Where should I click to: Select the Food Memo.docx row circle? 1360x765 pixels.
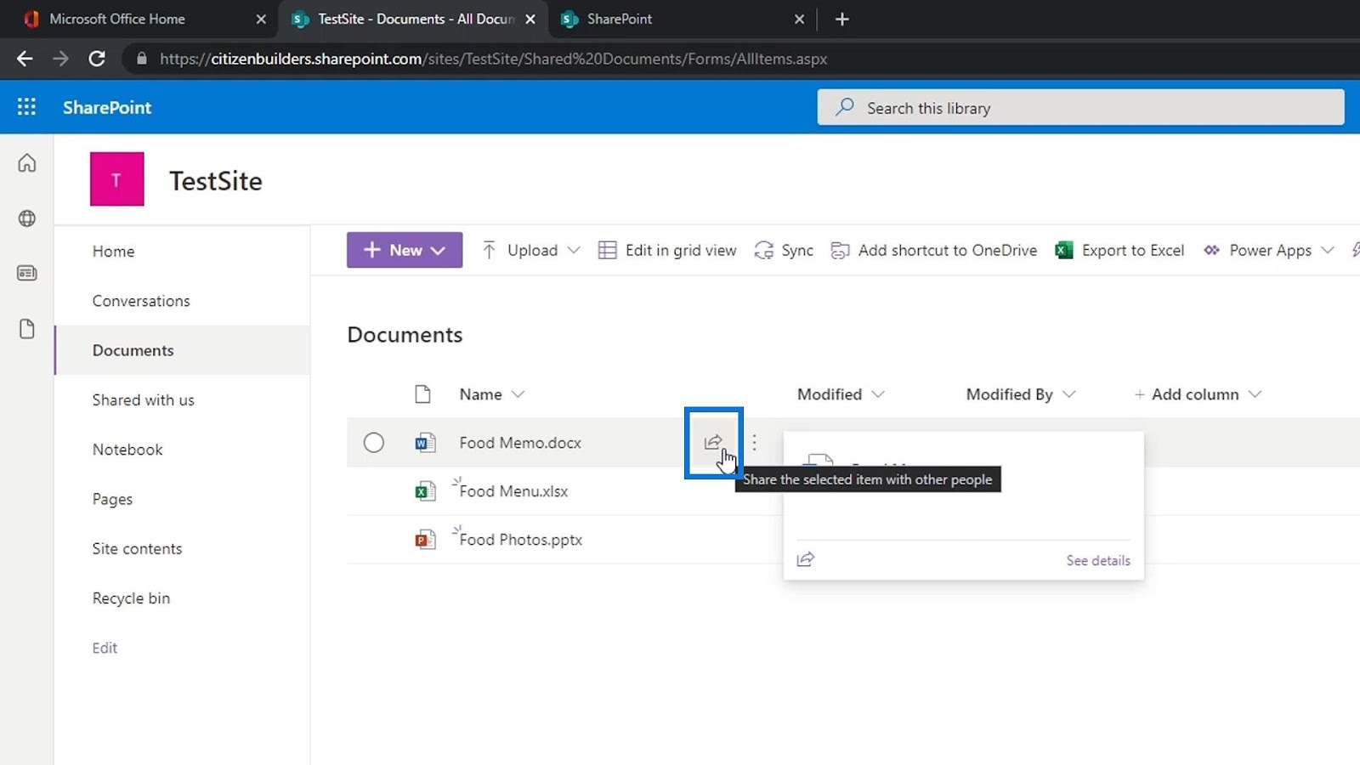[x=374, y=442]
